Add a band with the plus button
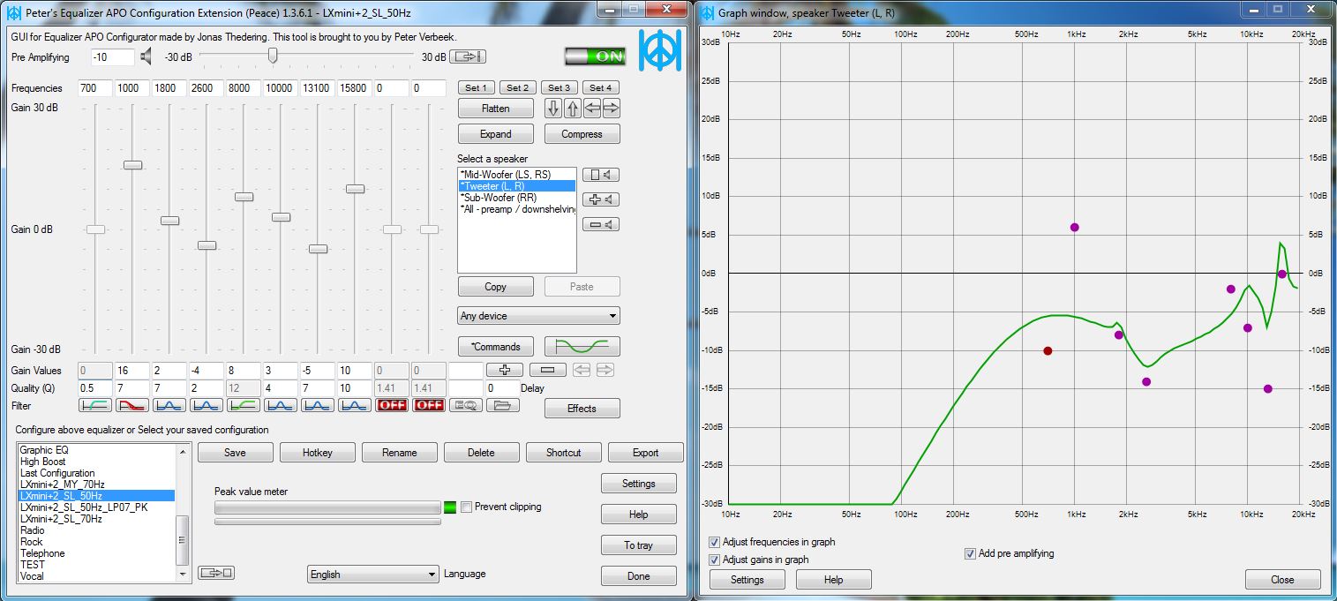Screen dimensions: 1337x601 coord(505,371)
